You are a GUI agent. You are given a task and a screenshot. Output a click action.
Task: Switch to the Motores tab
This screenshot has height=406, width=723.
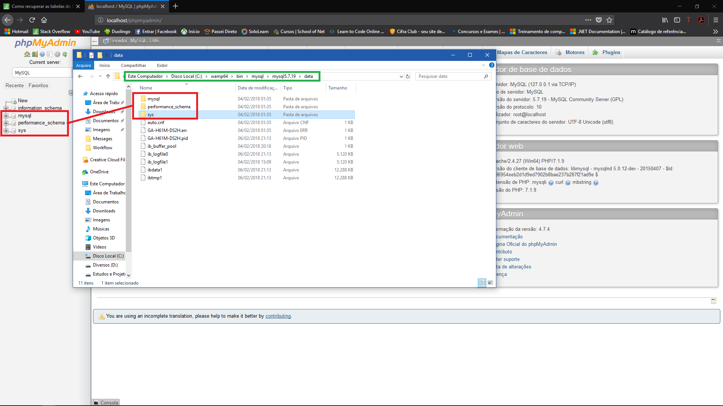click(569, 53)
